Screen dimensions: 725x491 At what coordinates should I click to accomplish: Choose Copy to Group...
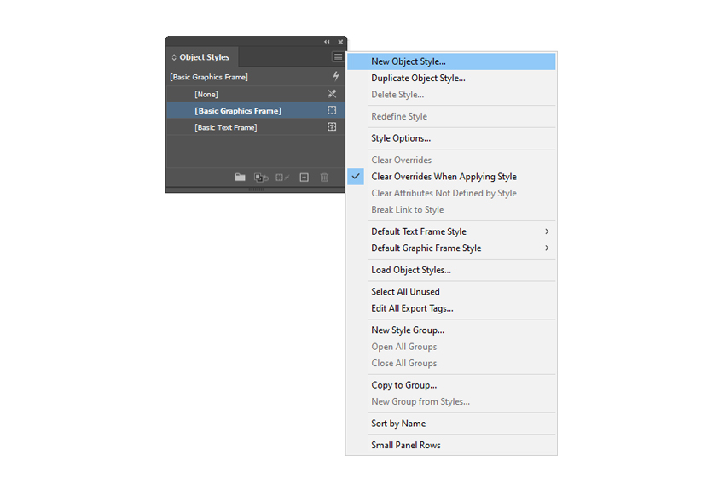coord(451,385)
